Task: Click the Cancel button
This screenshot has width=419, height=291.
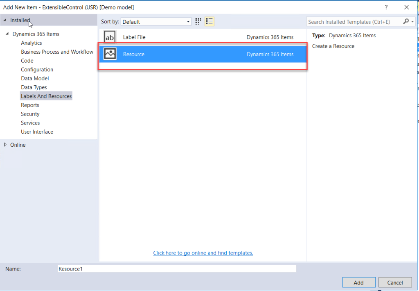Action: (395, 282)
